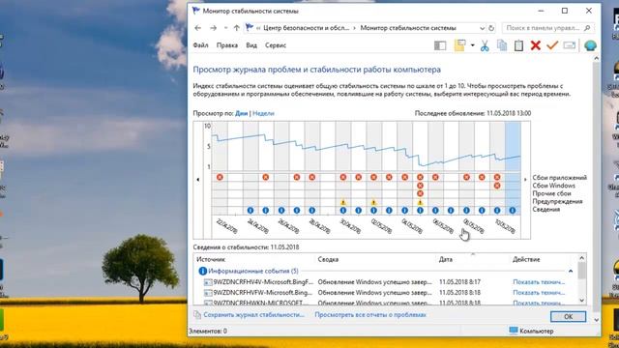Select the application failure icon on 25.04.2018

pyautogui.click(x=266, y=178)
